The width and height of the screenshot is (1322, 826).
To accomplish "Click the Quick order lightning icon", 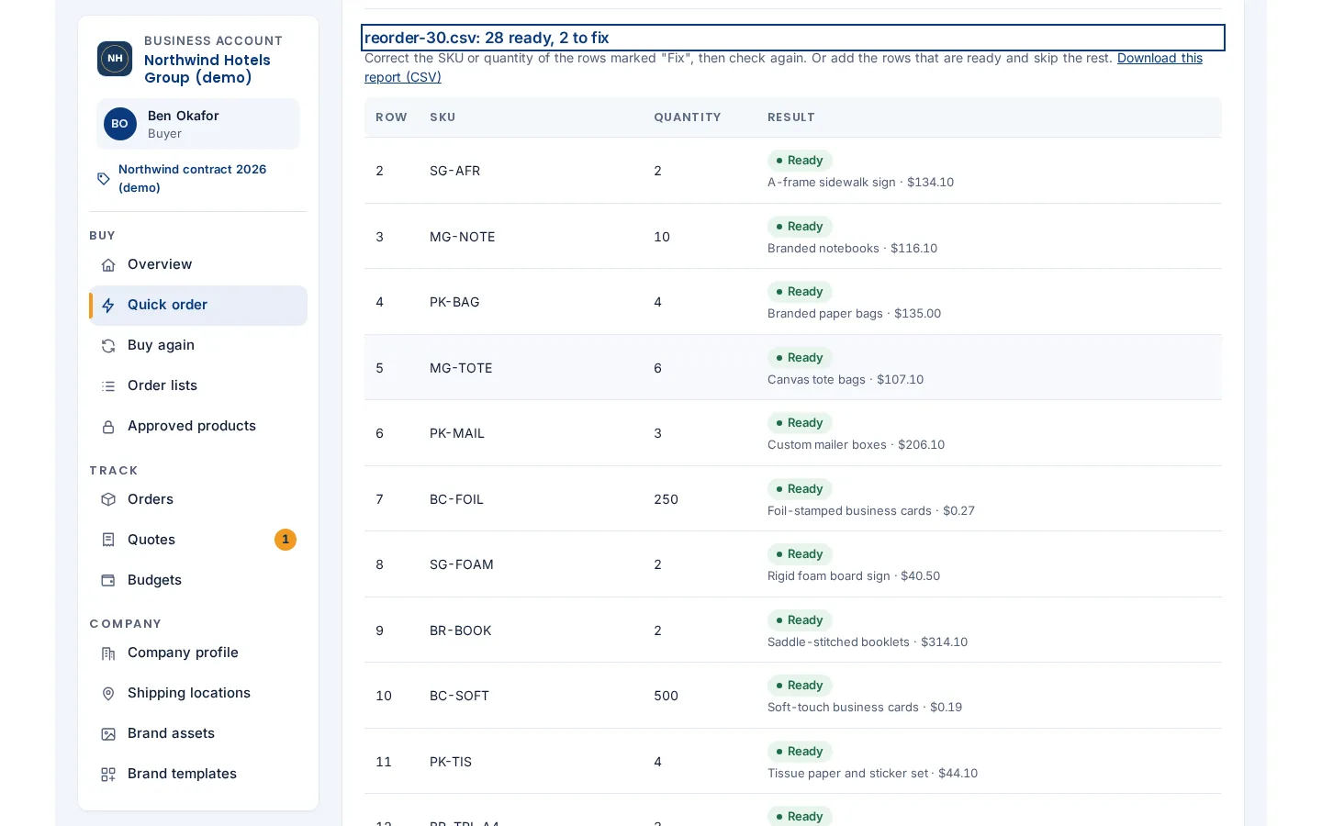I will tap(108, 306).
